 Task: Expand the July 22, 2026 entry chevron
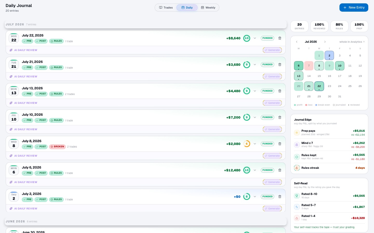[x=255, y=38]
